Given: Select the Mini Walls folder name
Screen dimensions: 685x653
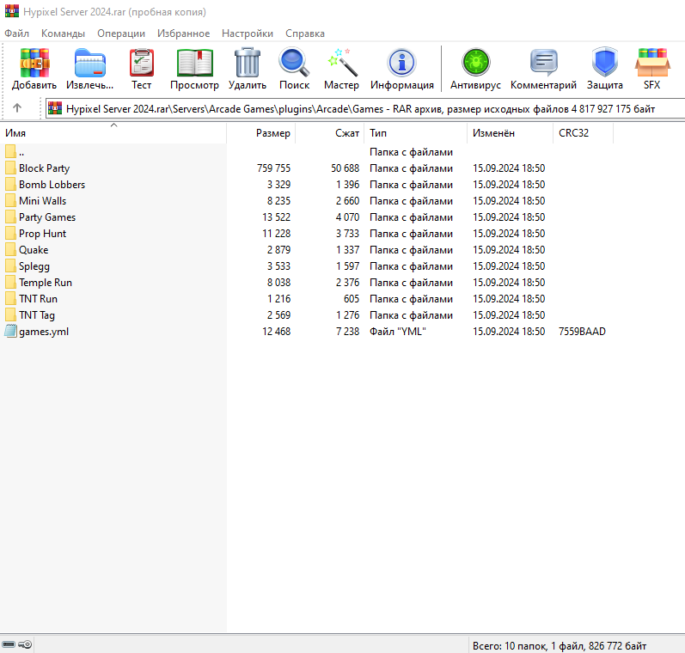Looking at the screenshot, I should 42,201.
